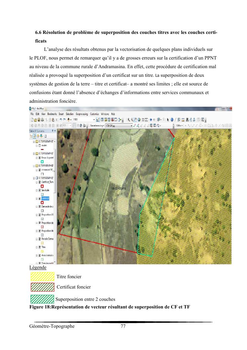The image size is (247, 350).
Task: Click the Undo arrow icon
Action: point(61,119)
